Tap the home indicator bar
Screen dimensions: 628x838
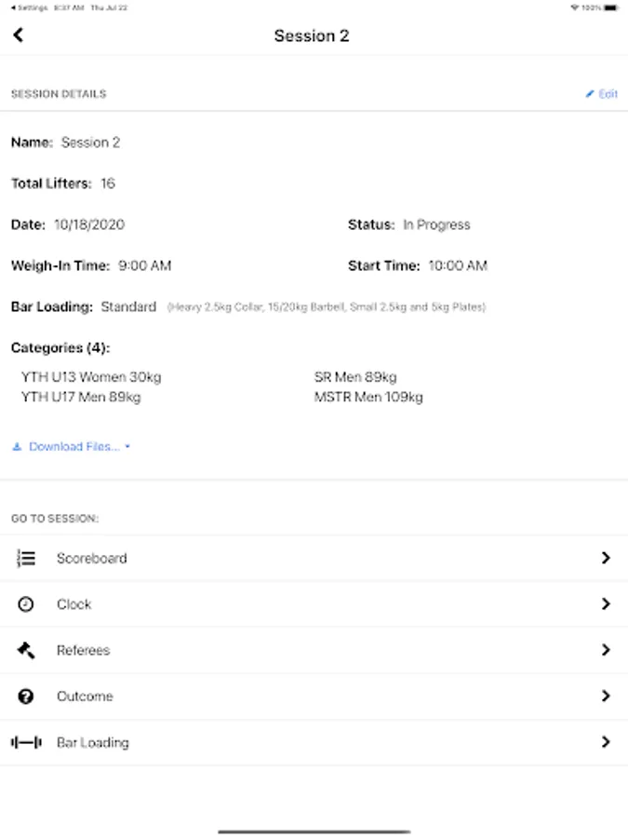point(314,831)
